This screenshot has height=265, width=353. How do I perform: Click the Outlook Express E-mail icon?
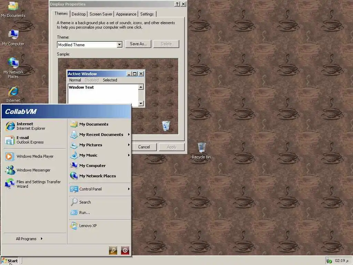(9, 140)
